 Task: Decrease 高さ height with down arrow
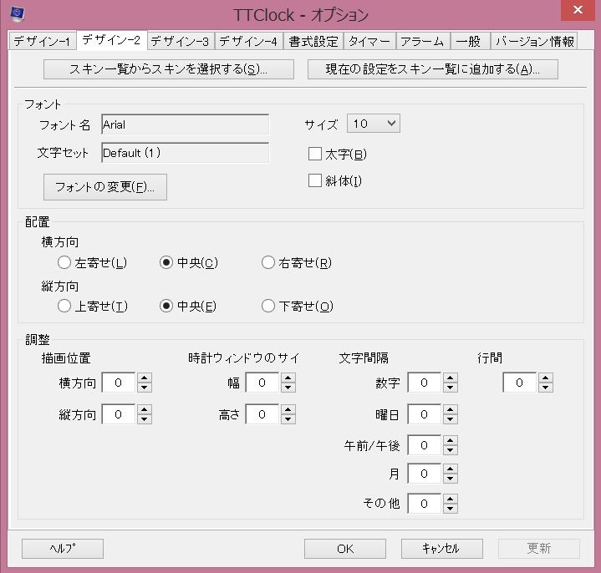288,419
